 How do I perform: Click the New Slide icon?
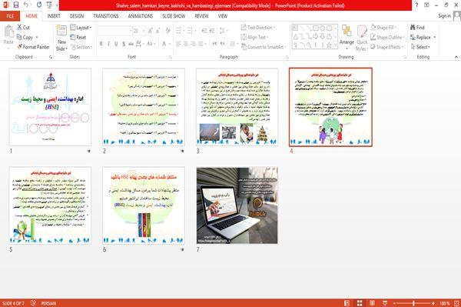click(61, 31)
